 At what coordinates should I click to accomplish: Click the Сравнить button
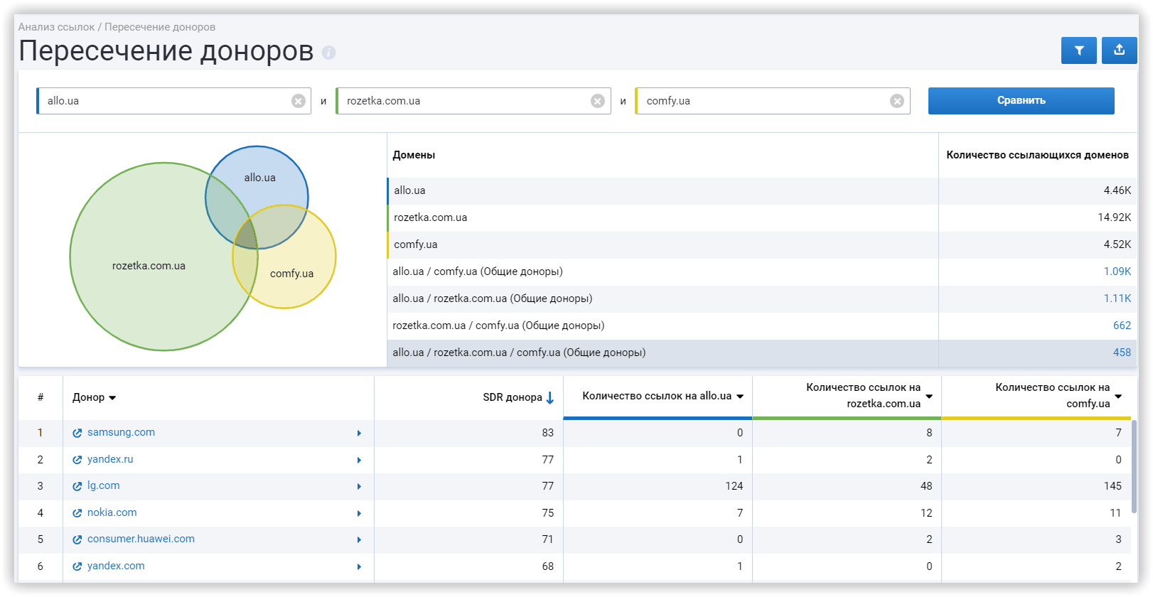pos(1021,101)
